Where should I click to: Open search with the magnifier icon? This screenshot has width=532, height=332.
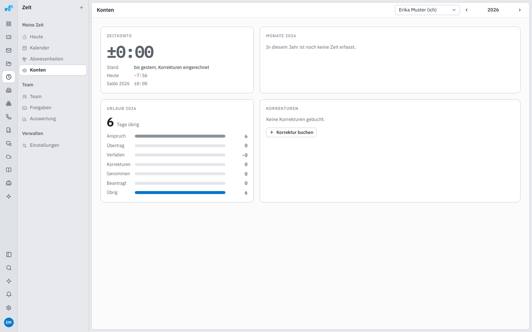coord(9,268)
